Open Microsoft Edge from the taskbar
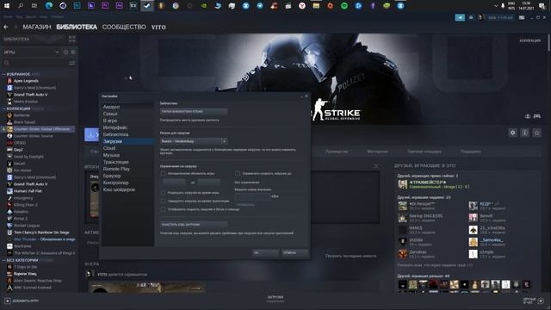Viewport: 551px width, 310px height. click(49, 6)
